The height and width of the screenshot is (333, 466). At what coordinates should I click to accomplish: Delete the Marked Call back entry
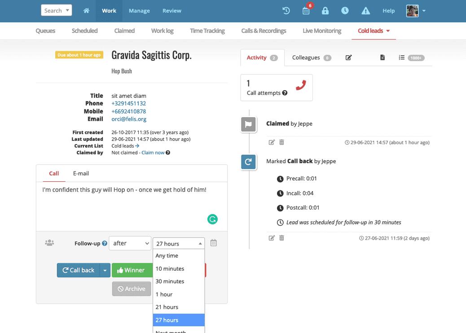click(282, 238)
